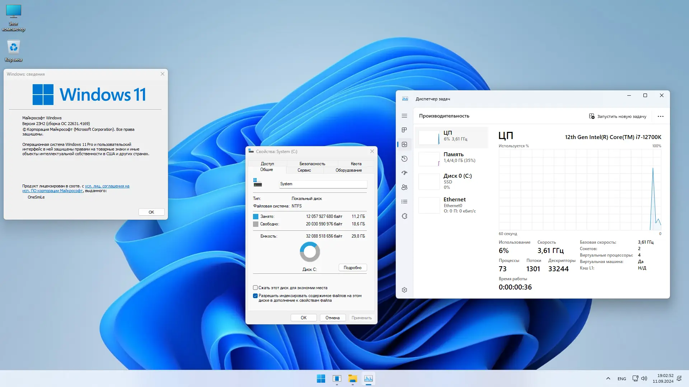Open Processes page in Task Manager sidebar
The width and height of the screenshot is (689, 387).
[404, 130]
